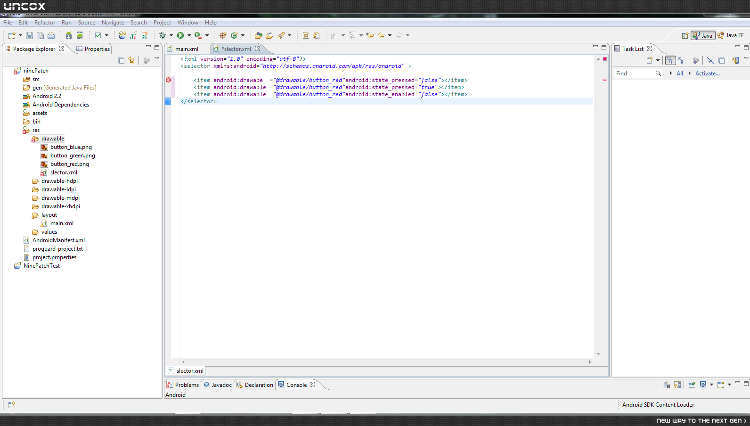Click the Save icon in toolbar

click(29, 35)
